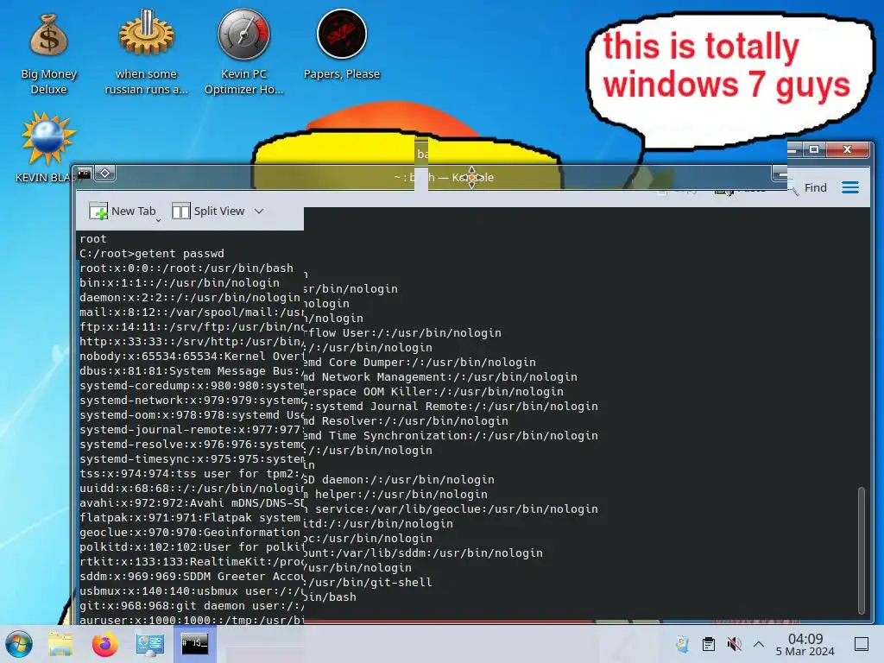This screenshot has height=663, width=884.
Task: Click the Split View button
Action: coord(208,211)
